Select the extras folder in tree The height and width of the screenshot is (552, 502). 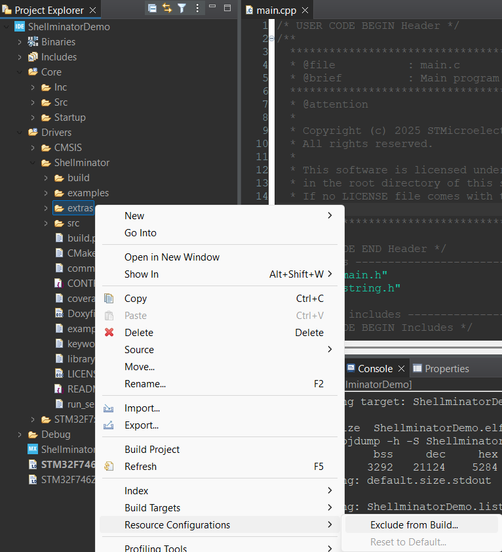tap(74, 208)
